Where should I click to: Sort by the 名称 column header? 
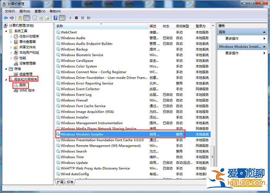click(101, 26)
